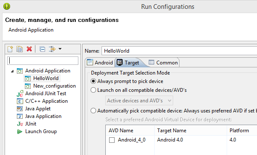The height and width of the screenshot is (155, 257).
Task: Click the Android Application folder icon
Action: [x=20, y=71]
